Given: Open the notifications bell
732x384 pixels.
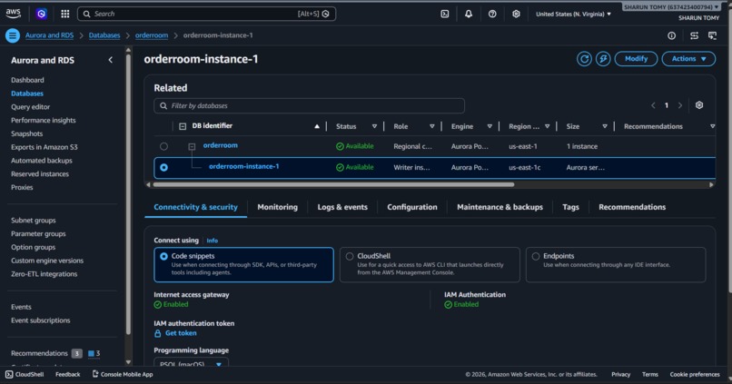Looking at the screenshot, I should tap(469, 14).
